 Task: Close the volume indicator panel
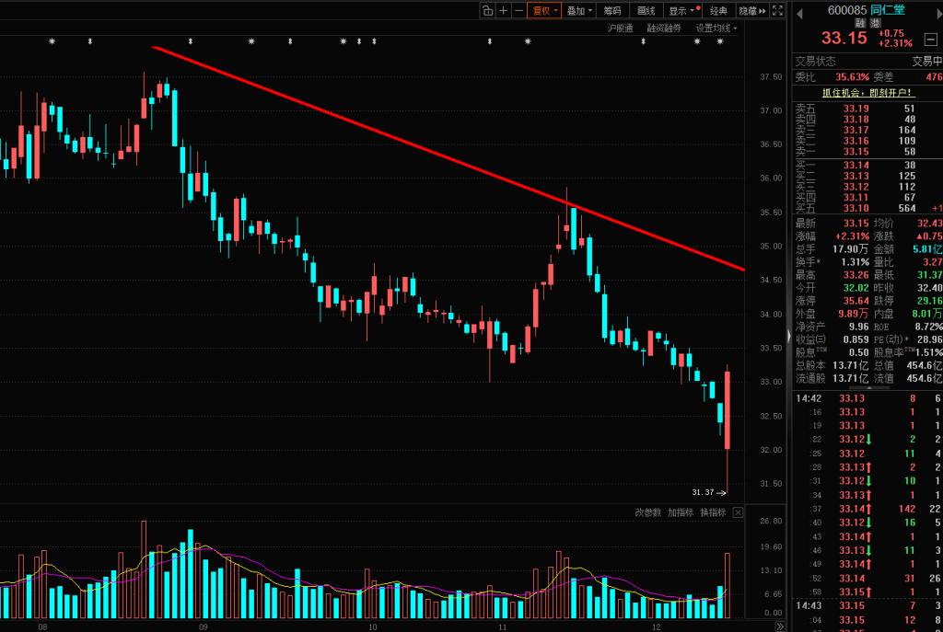738,512
